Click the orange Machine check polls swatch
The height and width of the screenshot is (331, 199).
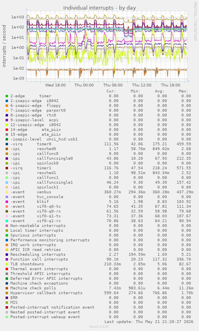click(7, 288)
